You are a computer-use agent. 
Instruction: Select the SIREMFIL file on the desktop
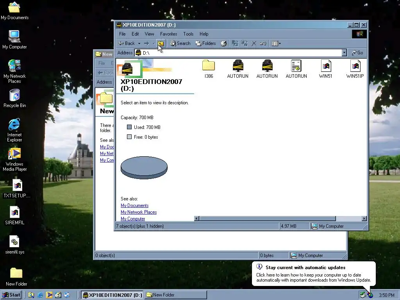14,216
